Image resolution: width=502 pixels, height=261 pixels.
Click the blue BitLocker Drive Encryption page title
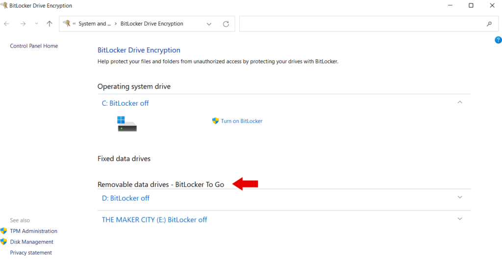139,50
